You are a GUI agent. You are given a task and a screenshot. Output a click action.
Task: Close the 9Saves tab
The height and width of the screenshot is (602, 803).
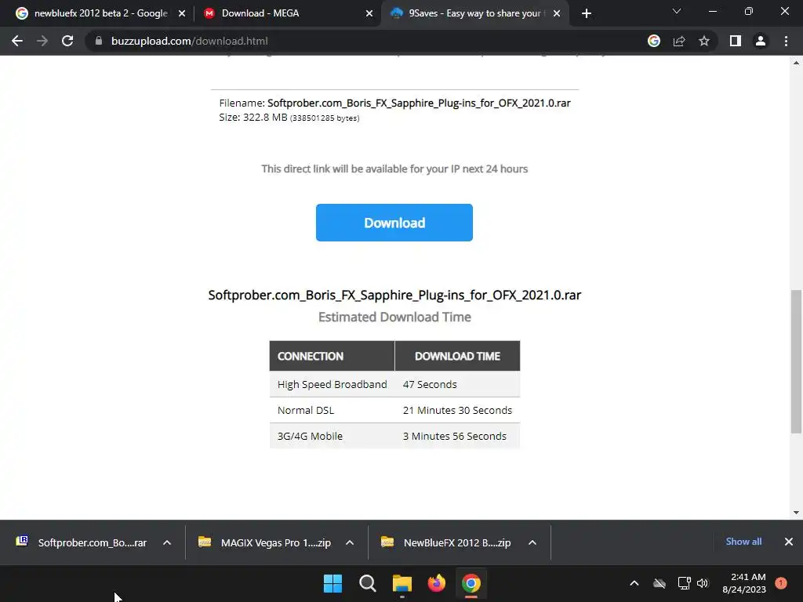pos(557,13)
